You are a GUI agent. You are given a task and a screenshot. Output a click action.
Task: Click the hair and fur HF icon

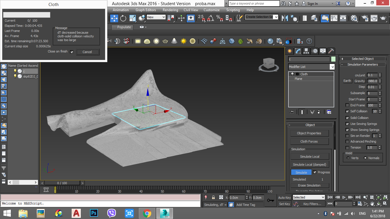250,41
